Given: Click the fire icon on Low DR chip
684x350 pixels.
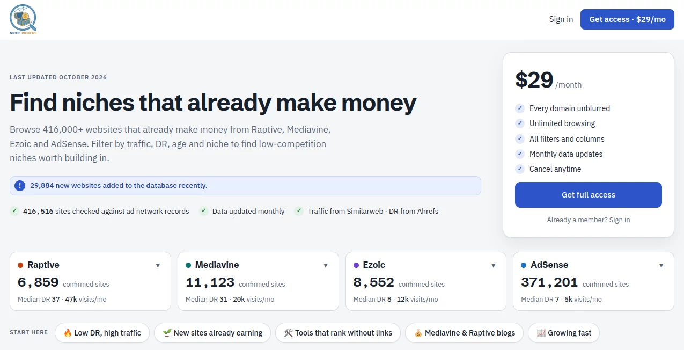Looking at the screenshot, I should coord(68,333).
